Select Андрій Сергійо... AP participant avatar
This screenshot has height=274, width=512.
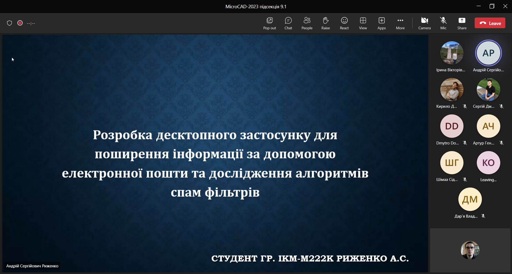point(488,53)
